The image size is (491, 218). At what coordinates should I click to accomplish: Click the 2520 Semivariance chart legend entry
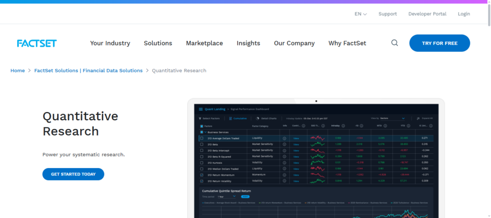(x=369, y=203)
